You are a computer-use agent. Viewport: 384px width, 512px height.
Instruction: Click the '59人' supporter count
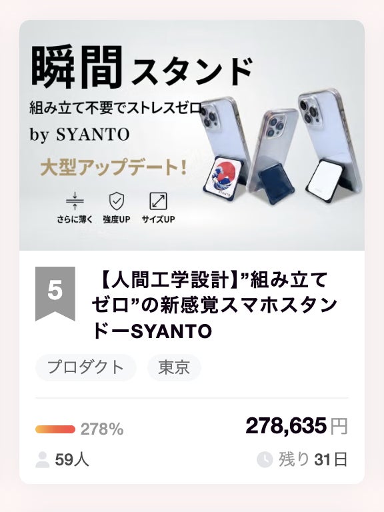(x=72, y=460)
